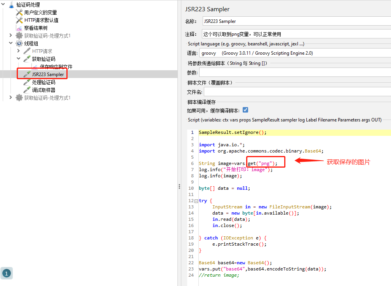Select the 获取验证码 sampler in tree
391x286 pixels.
click(43, 59)
